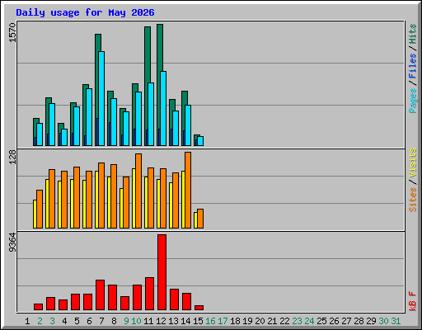This screenshot has width=422, height=330.
Task: Click the small orange visits bar for day 15
Action: [200, 219]
